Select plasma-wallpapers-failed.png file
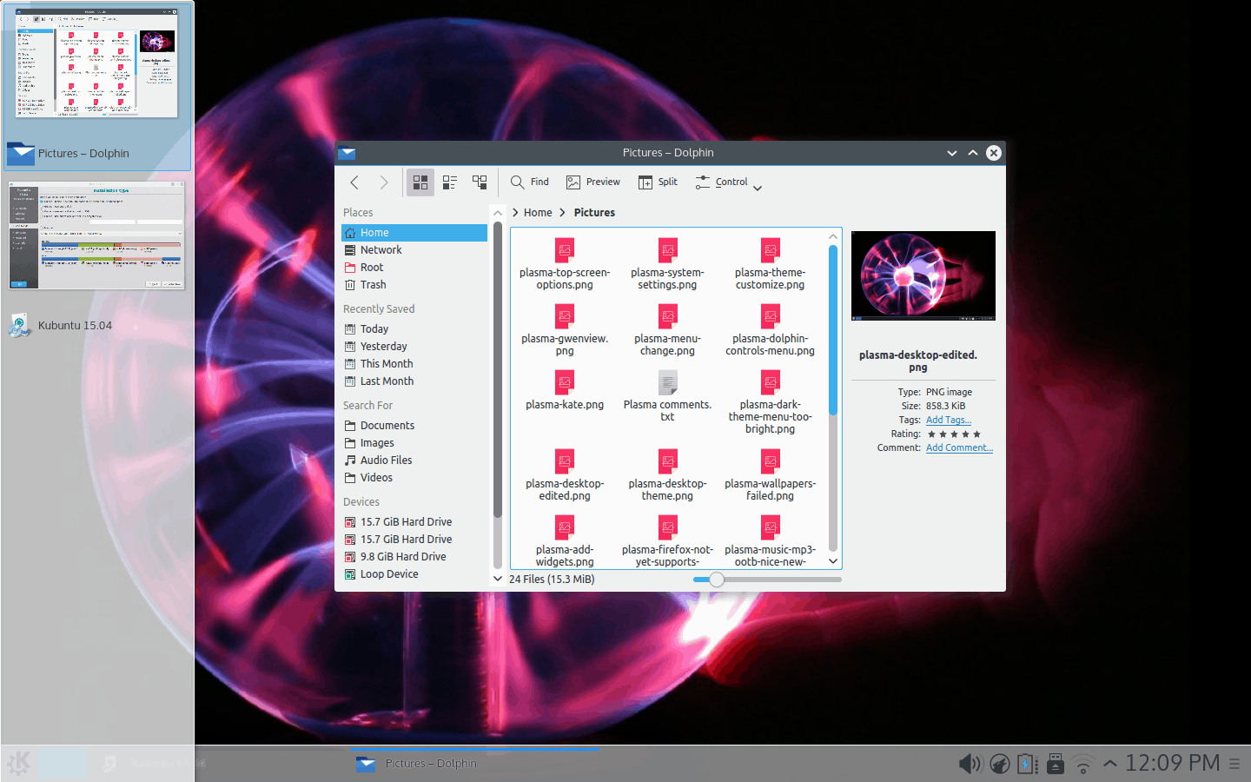 (x=770, y=475)
